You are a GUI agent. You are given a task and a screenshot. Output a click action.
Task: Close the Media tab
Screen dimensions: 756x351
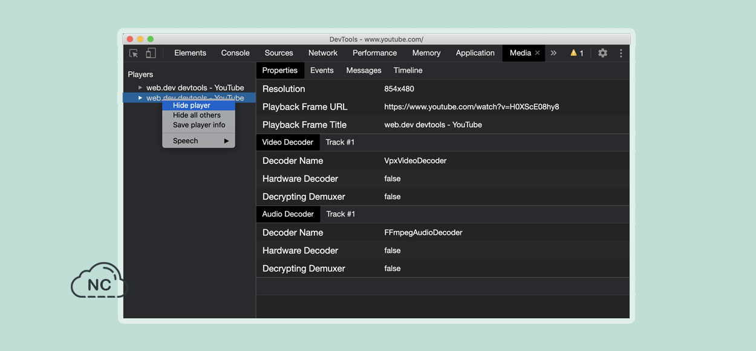[537, 53]
